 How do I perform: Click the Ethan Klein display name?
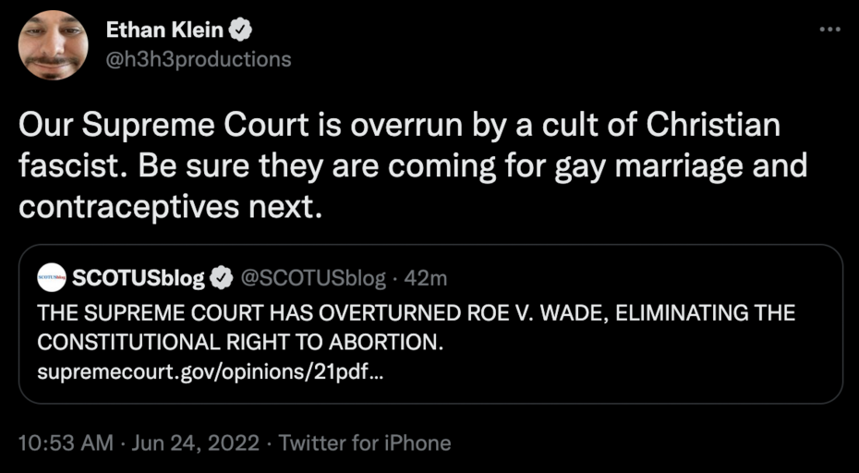coord(164,30)
